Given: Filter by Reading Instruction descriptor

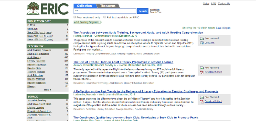Looking at the screenshot, I should coord(37,65).
